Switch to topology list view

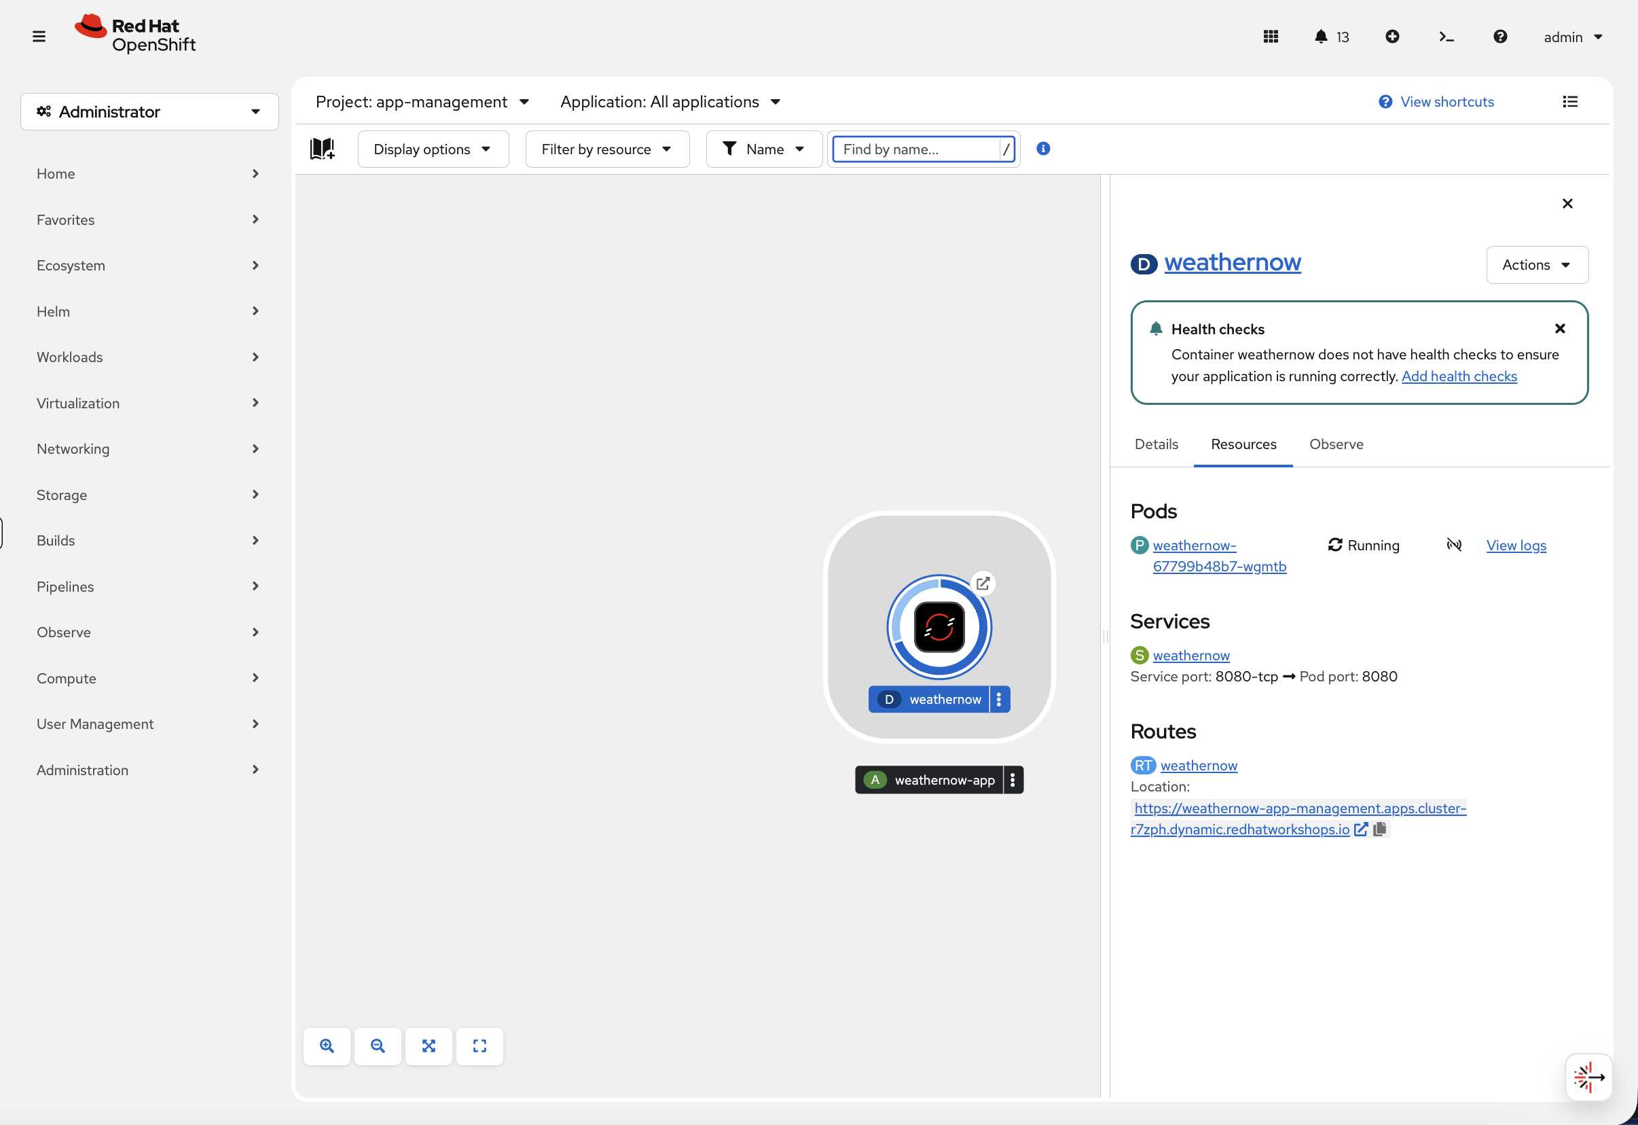1569,101
